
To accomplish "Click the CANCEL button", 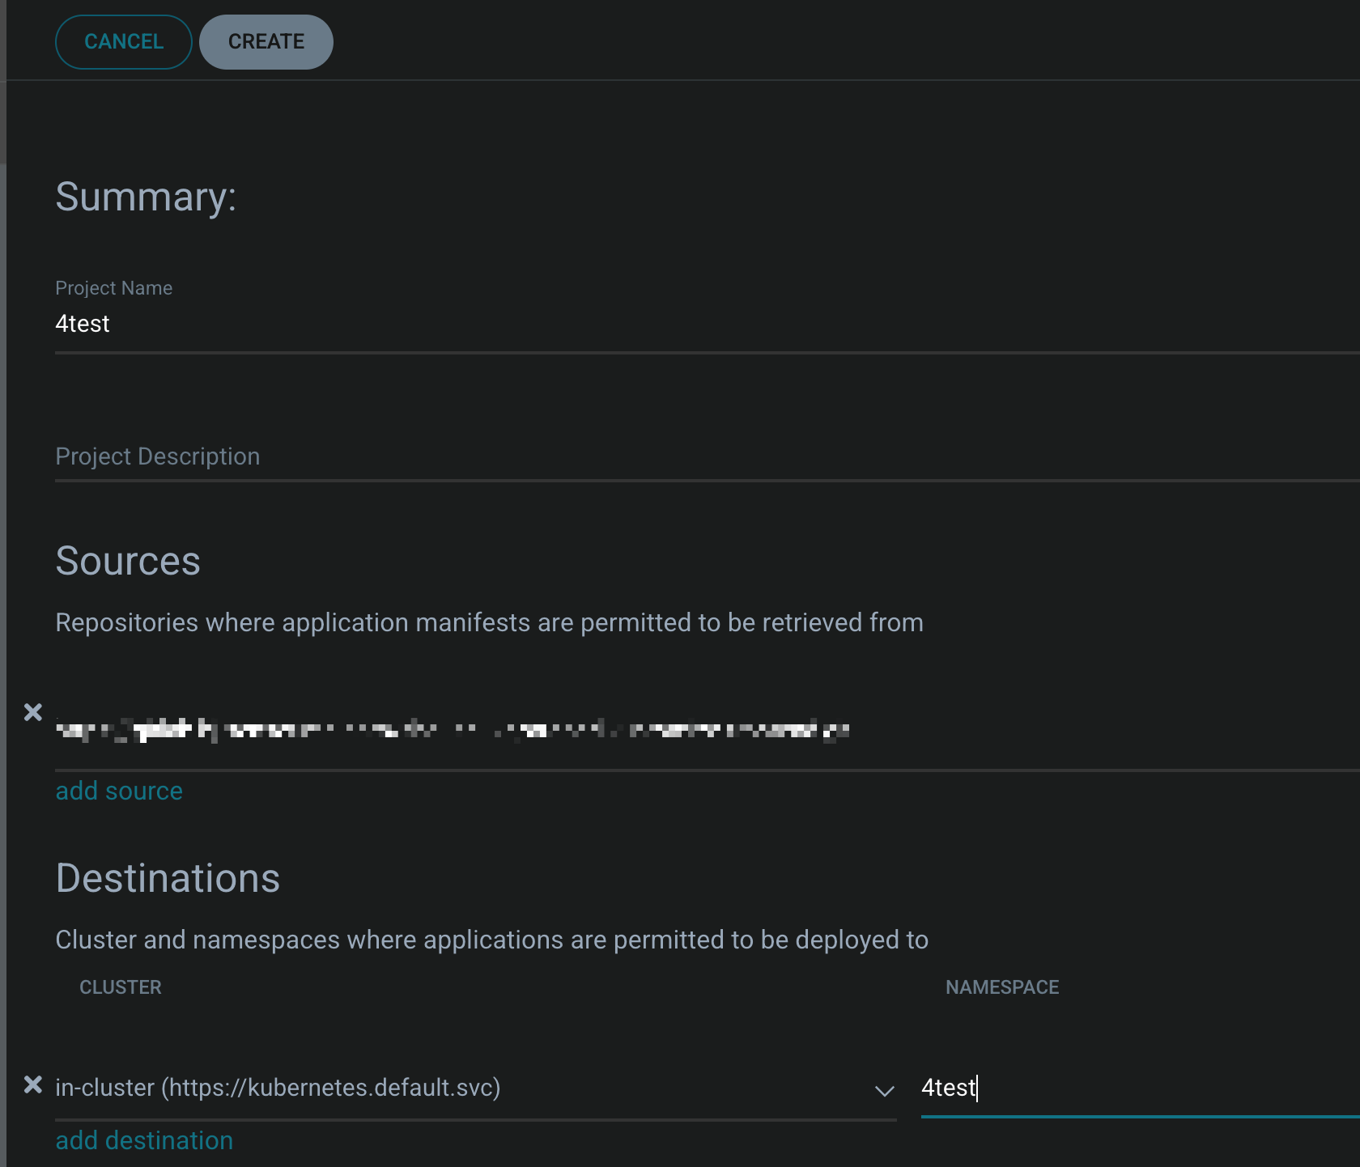I will (124, 42).
